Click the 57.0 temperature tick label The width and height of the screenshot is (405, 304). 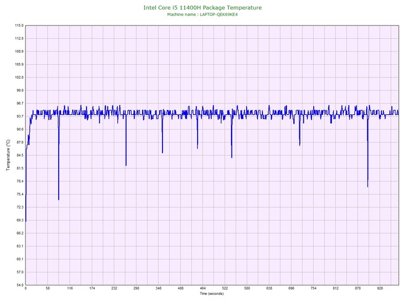[x=19, y=272]
